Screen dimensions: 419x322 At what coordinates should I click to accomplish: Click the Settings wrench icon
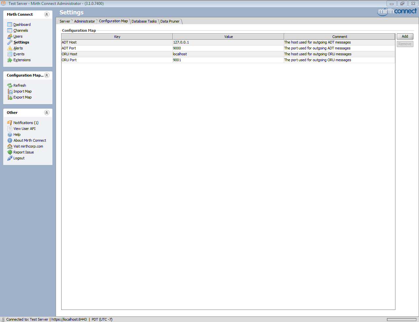point(10,42)
